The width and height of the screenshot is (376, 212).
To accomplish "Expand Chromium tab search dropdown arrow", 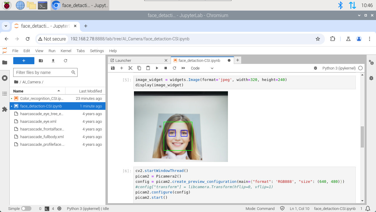I will pos(6,26).
